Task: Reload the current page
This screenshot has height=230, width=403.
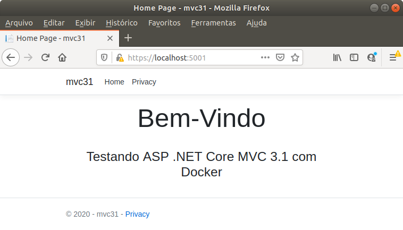Action: [45, 57]
